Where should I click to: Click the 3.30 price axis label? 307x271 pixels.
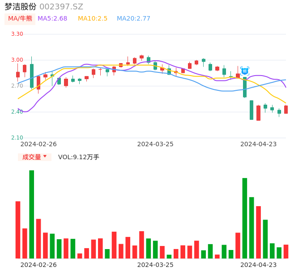click(x=17, y=34)
